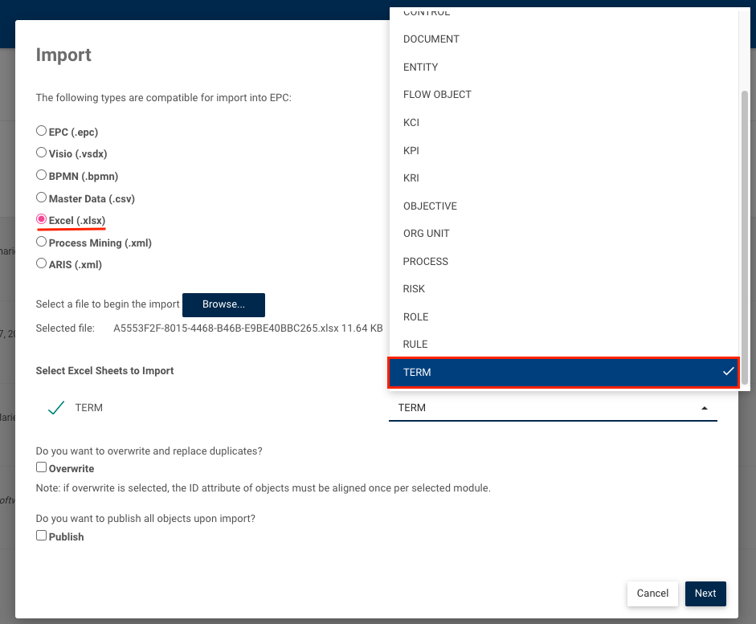Click Cancel to dismiss the Import dialog
This screenshot has width=756, height=624.
point(652,593)
